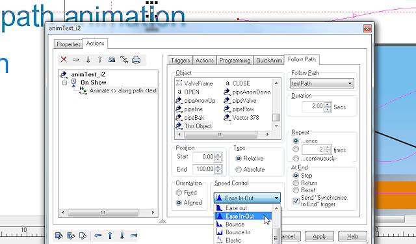
Task: Click the left arrow icon in actions toolbar
Action: click(76, 59)
